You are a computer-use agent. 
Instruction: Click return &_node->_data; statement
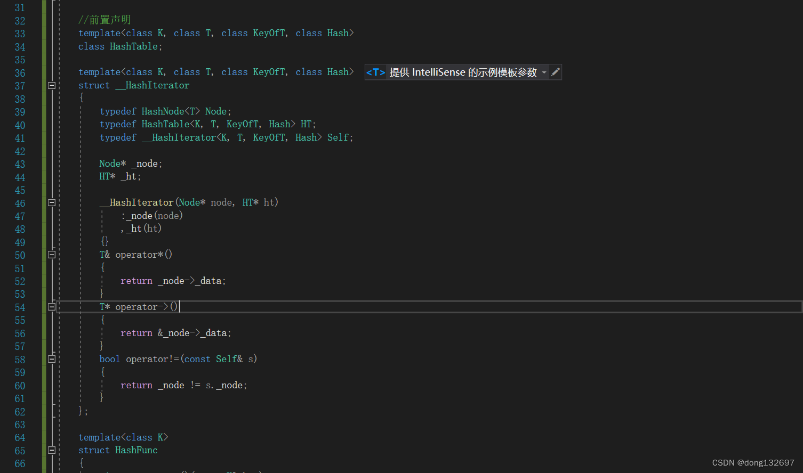click(x=176, y=333)
